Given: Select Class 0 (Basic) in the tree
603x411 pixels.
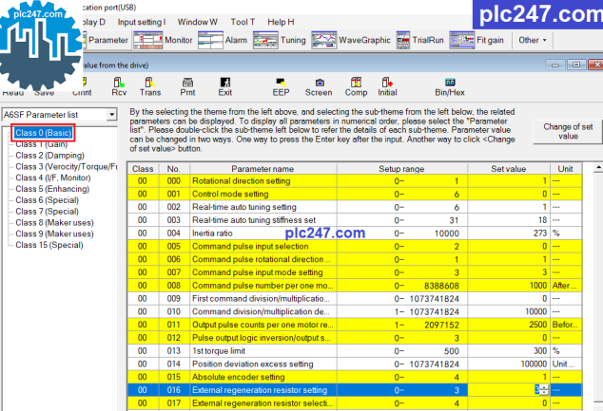Looking at the screenshot, I should [43, 133].
